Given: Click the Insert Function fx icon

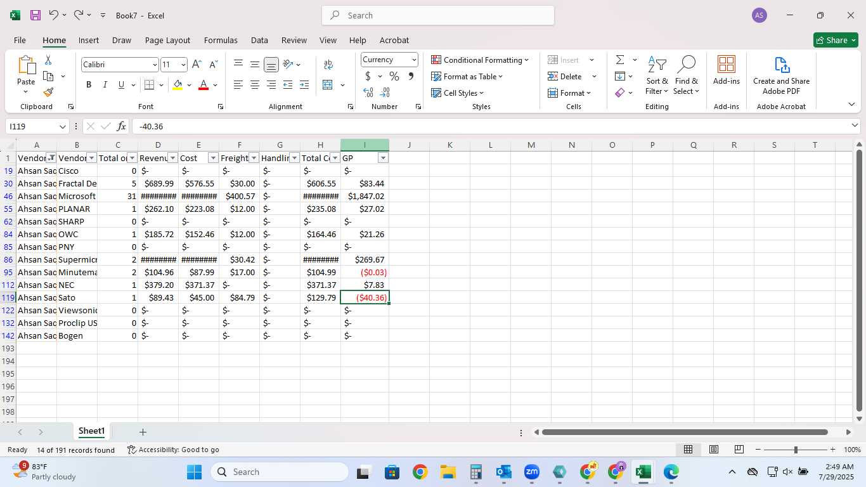Looking at the screenshot, I should point(122,126).
